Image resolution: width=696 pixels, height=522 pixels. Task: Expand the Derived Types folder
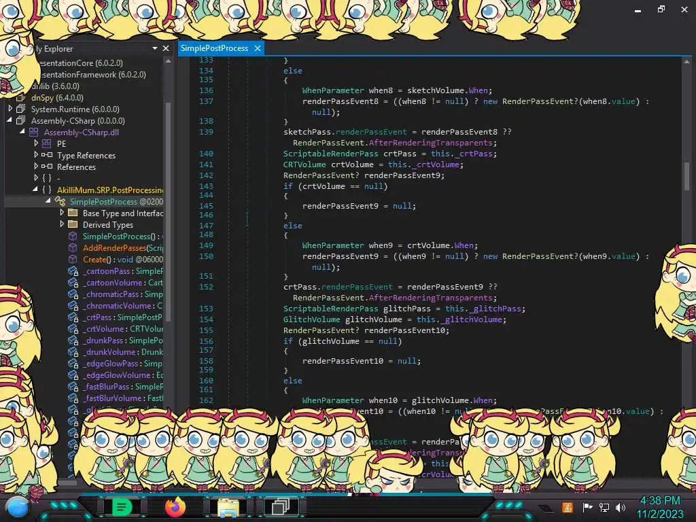click(x=62, y=224)
